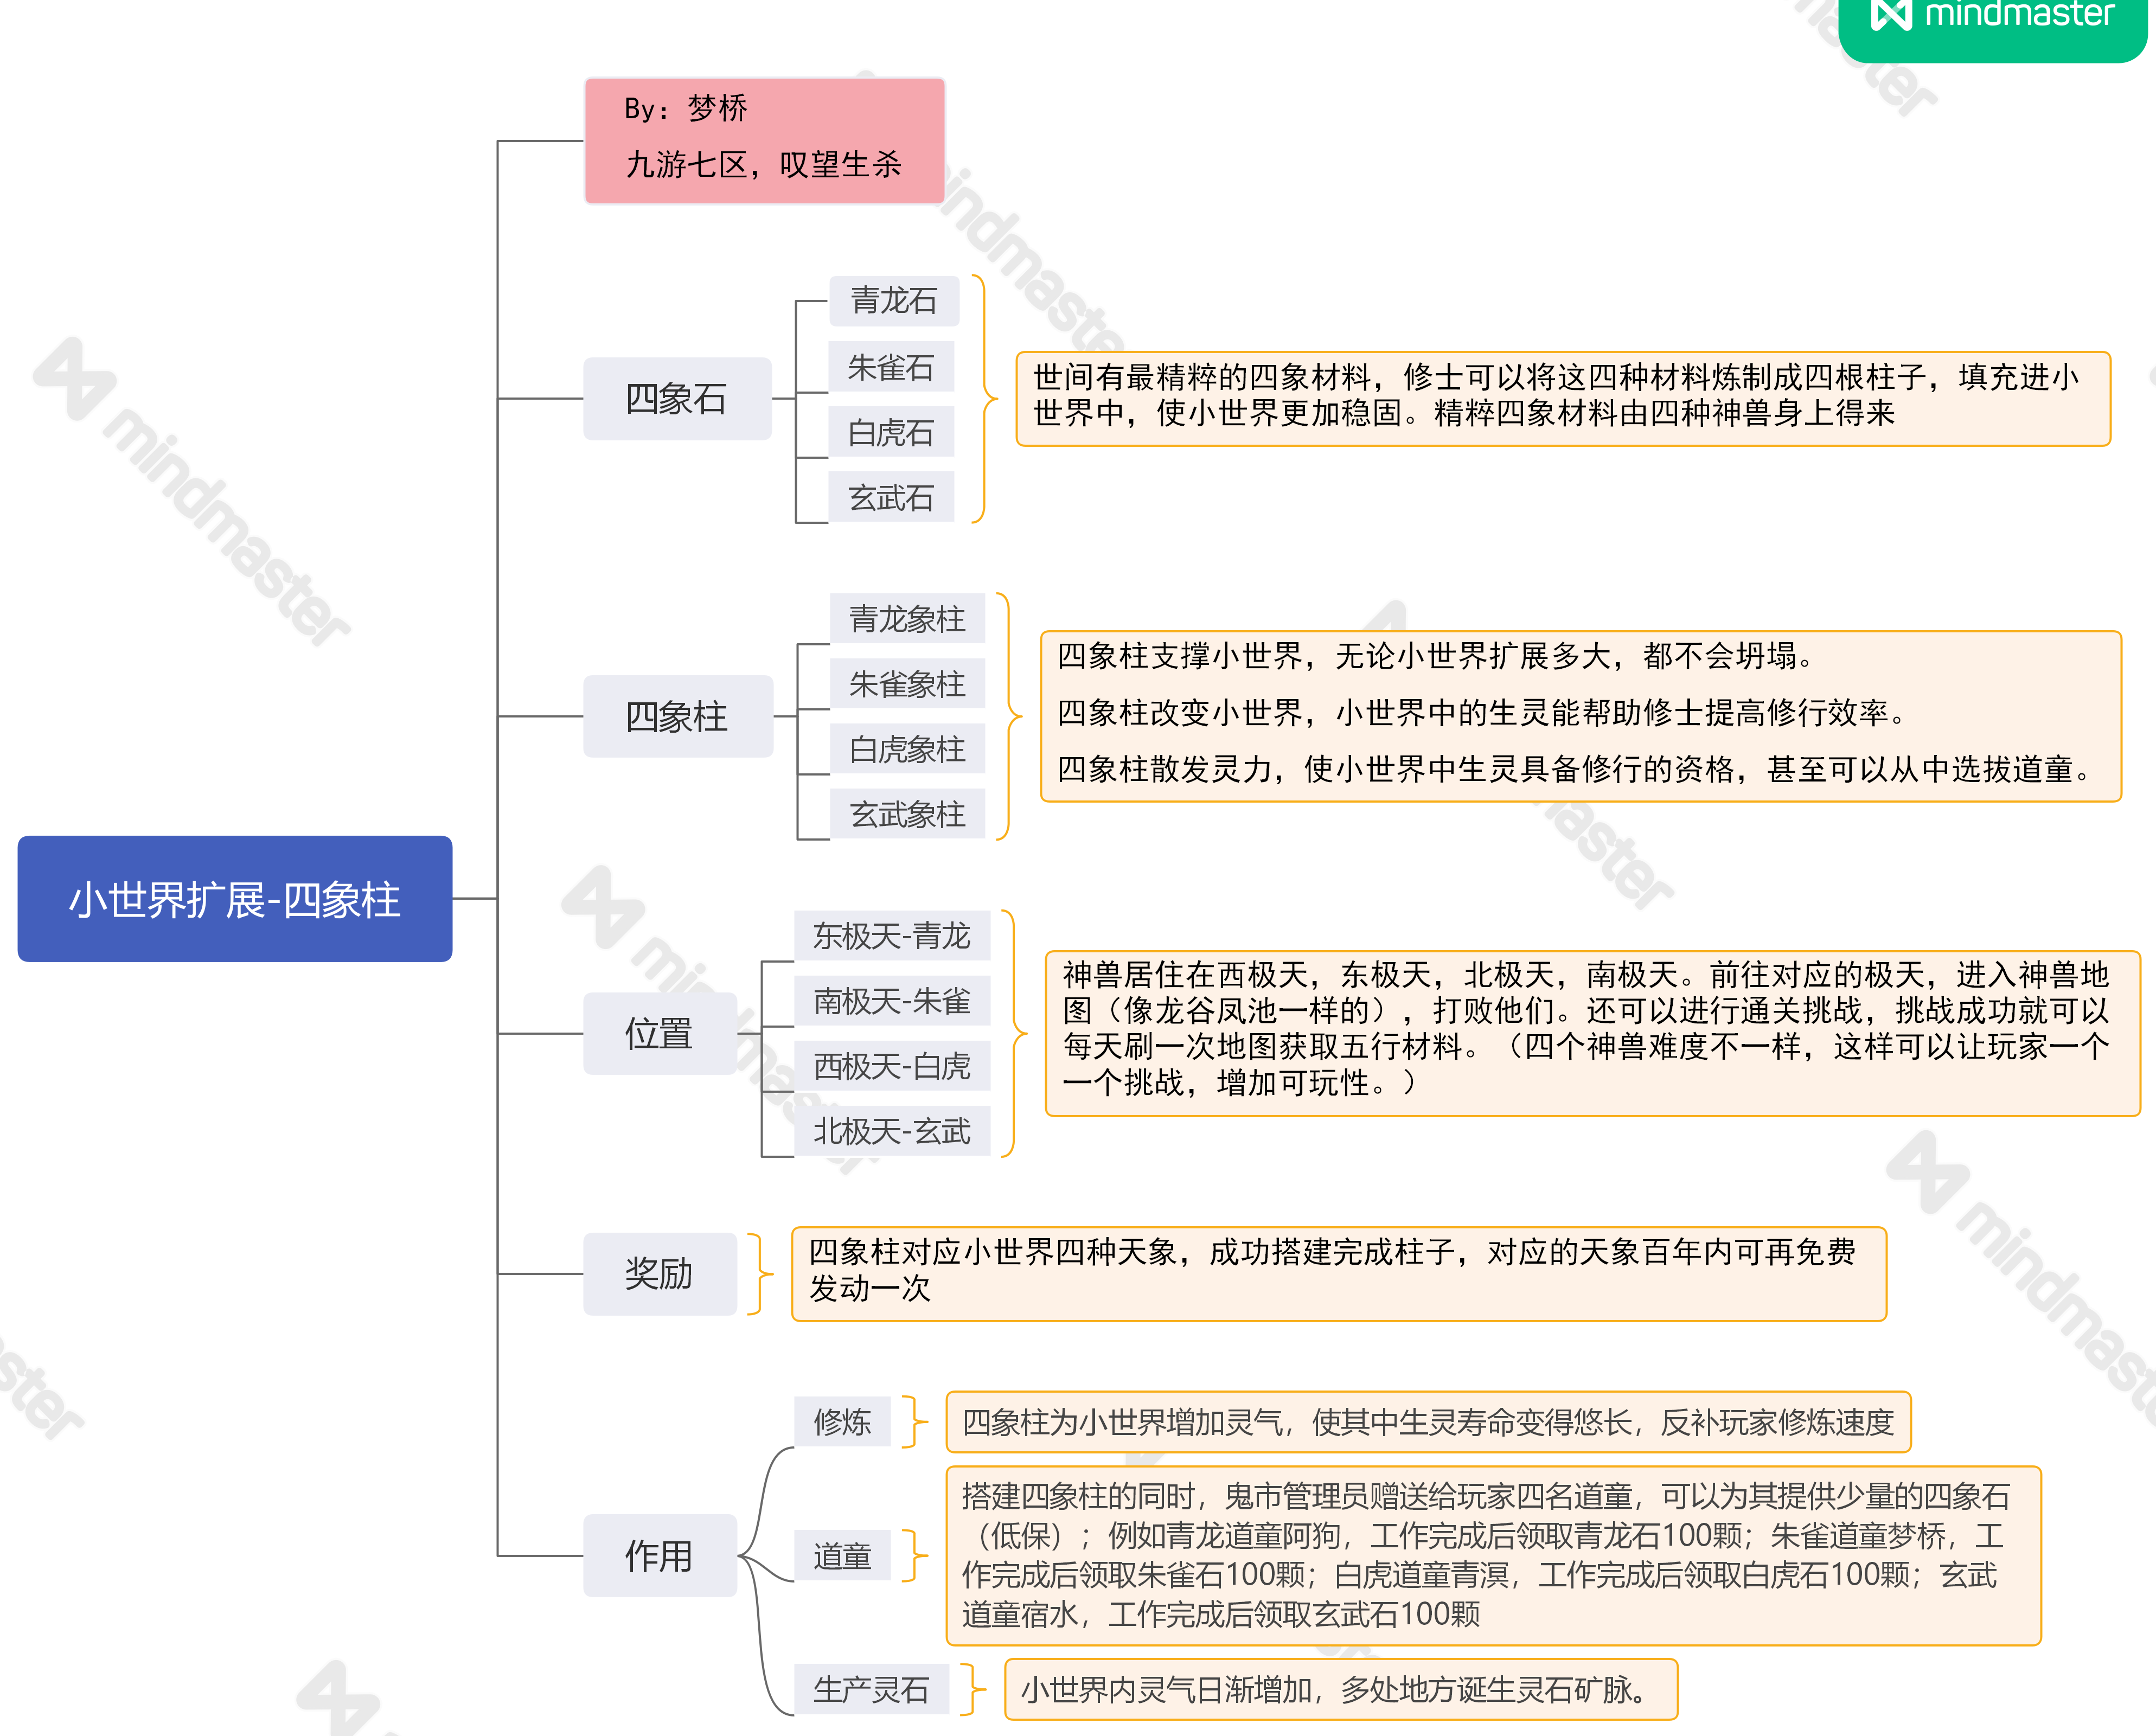
Task: Select the 青龙石 leaf node
Action: pos(893,300)
